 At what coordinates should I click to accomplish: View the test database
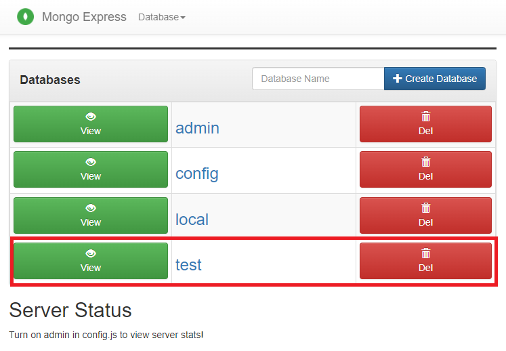(x=91, y=261)
